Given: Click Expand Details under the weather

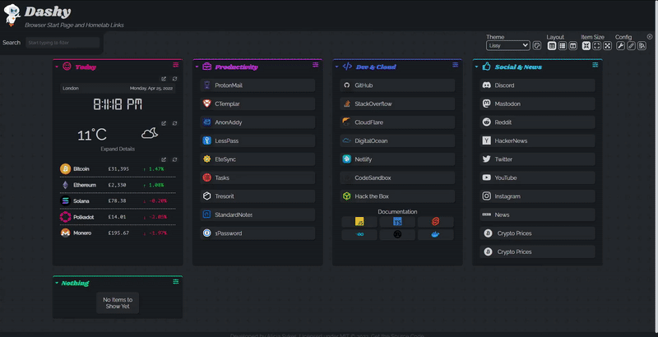Looking at the screenshot, I should click(118, 149).
